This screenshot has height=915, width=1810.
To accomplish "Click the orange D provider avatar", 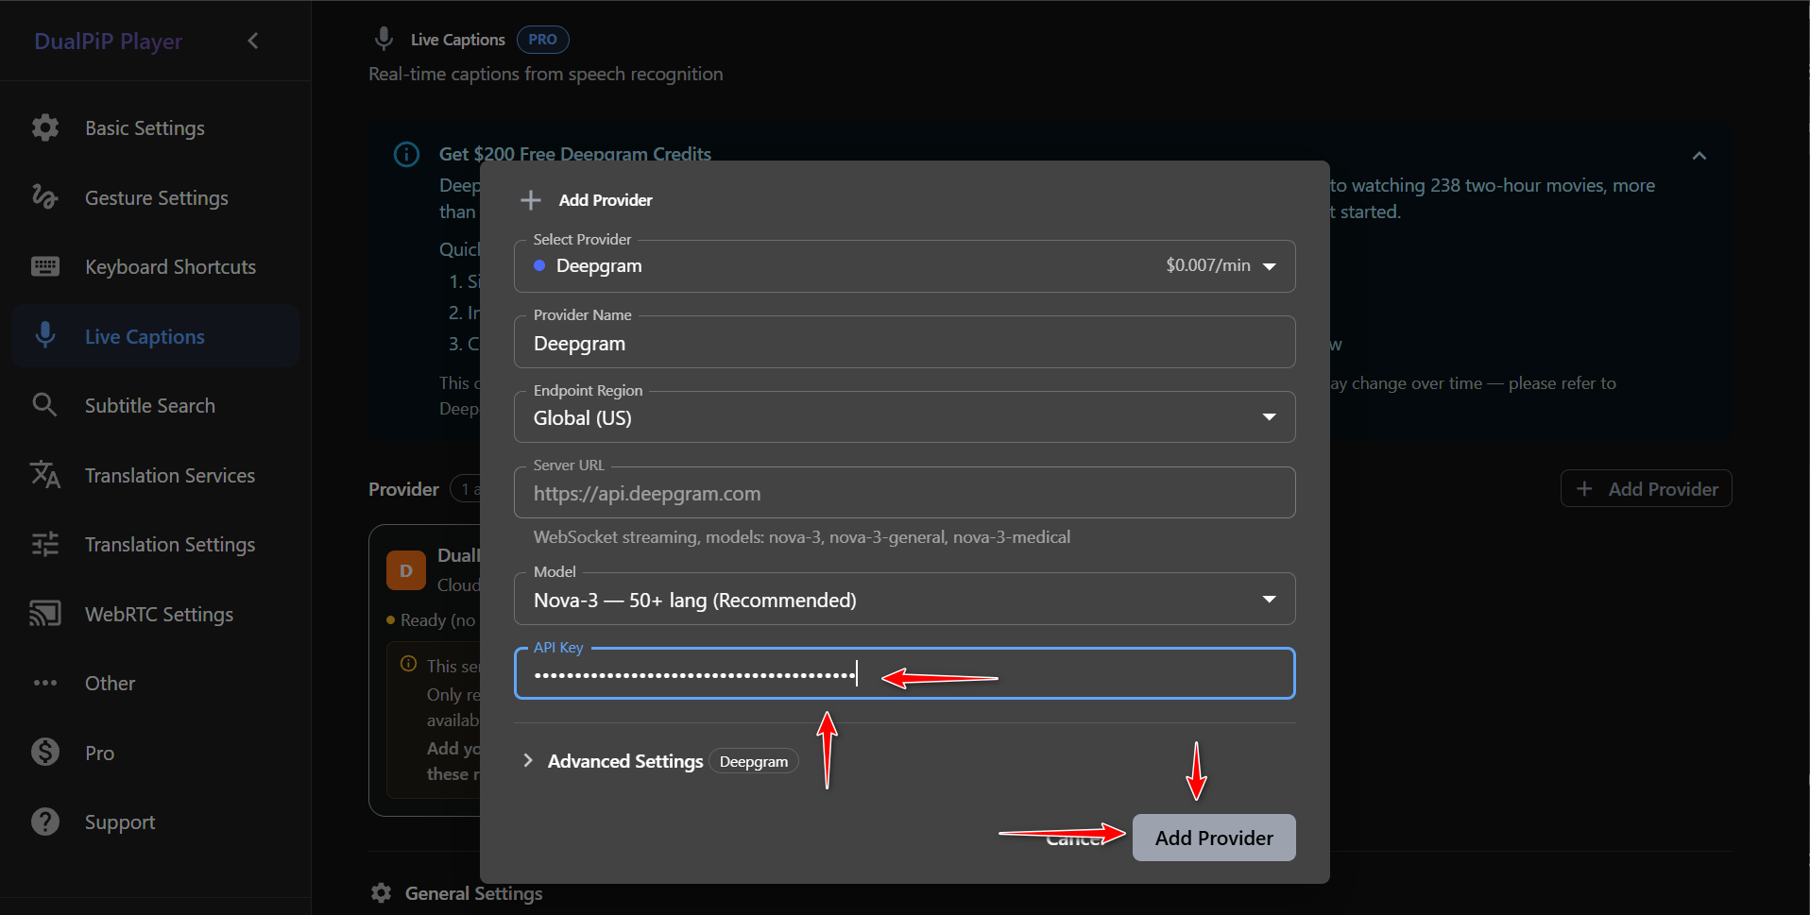I will 406,570.
